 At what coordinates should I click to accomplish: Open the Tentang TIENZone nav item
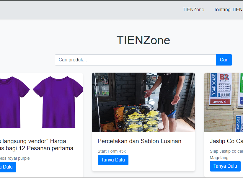click(228, 9)
